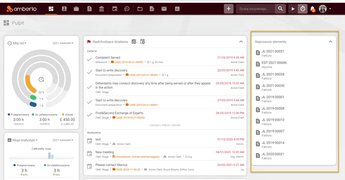
Task: Start the timer play button
Action: click(x=293, y=9)
